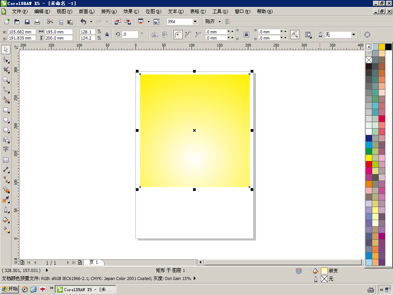Undo the last action

(83, 22)
